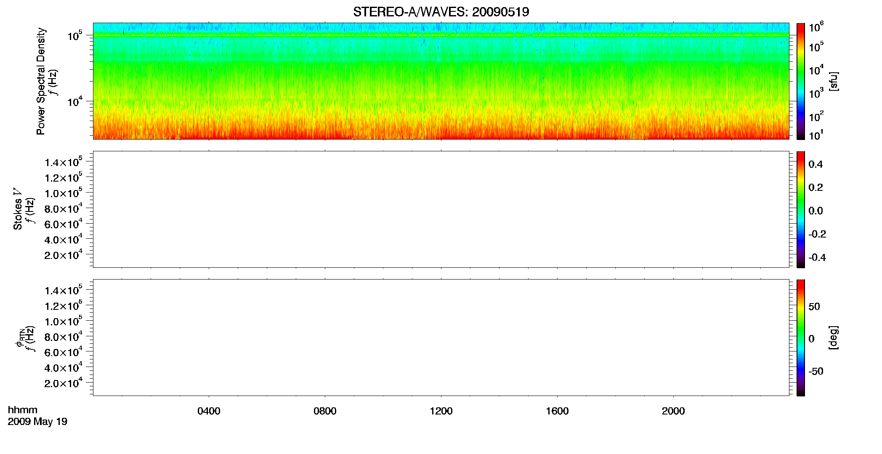Click the phi RTN degrees color bar

801,338
